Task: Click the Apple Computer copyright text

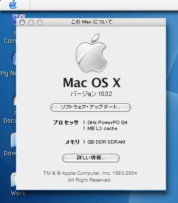Action: pos(90,173)
